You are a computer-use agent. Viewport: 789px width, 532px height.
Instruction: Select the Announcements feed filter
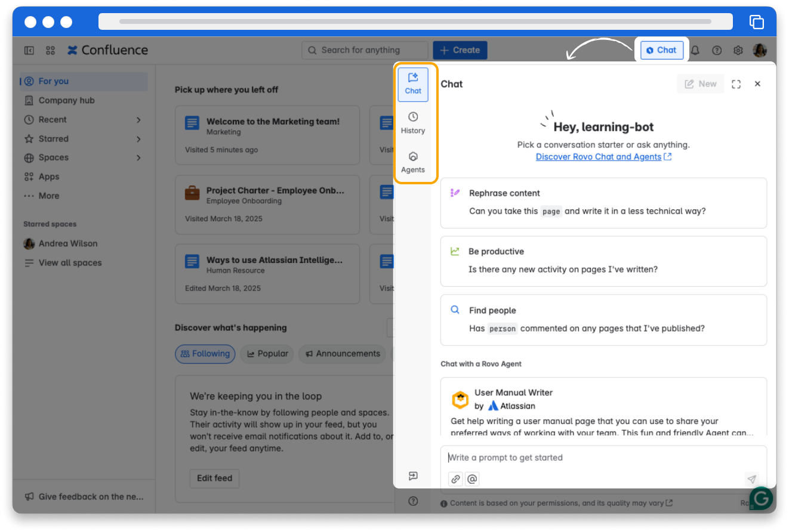coord(343,354)
